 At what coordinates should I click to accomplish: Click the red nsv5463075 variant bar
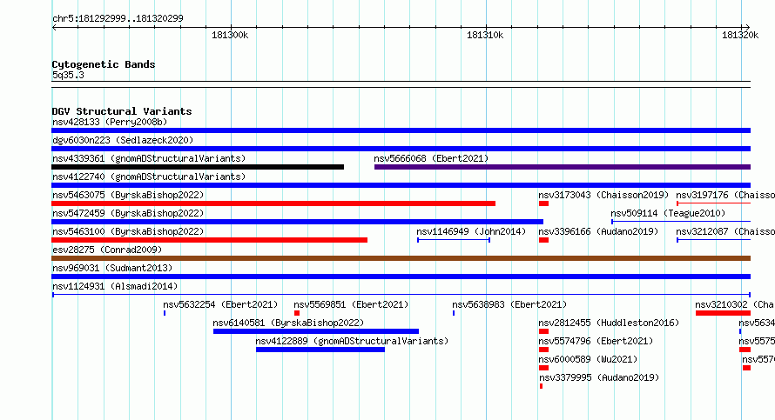pos(273,203)
